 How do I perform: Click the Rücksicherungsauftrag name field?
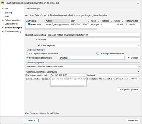(x=93, y=35)
